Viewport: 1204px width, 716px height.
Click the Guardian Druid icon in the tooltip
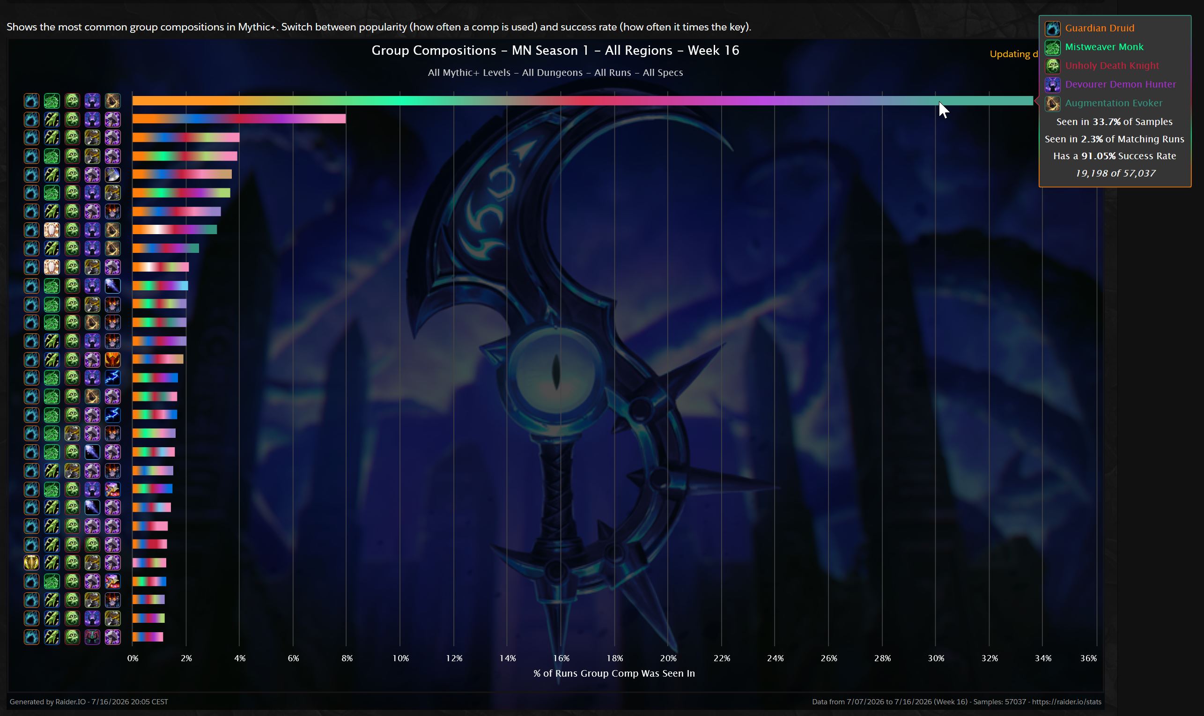pyautogui.click(x=1053, y=29)
